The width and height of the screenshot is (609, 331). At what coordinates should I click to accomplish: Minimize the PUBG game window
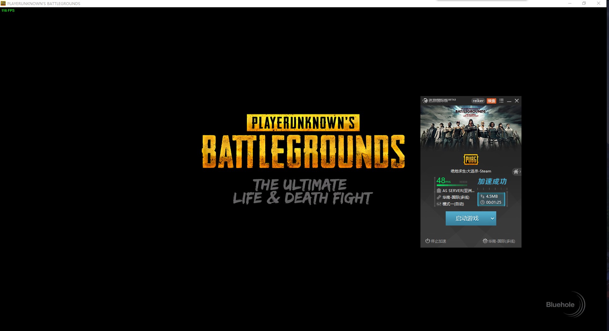pos(570,3)
